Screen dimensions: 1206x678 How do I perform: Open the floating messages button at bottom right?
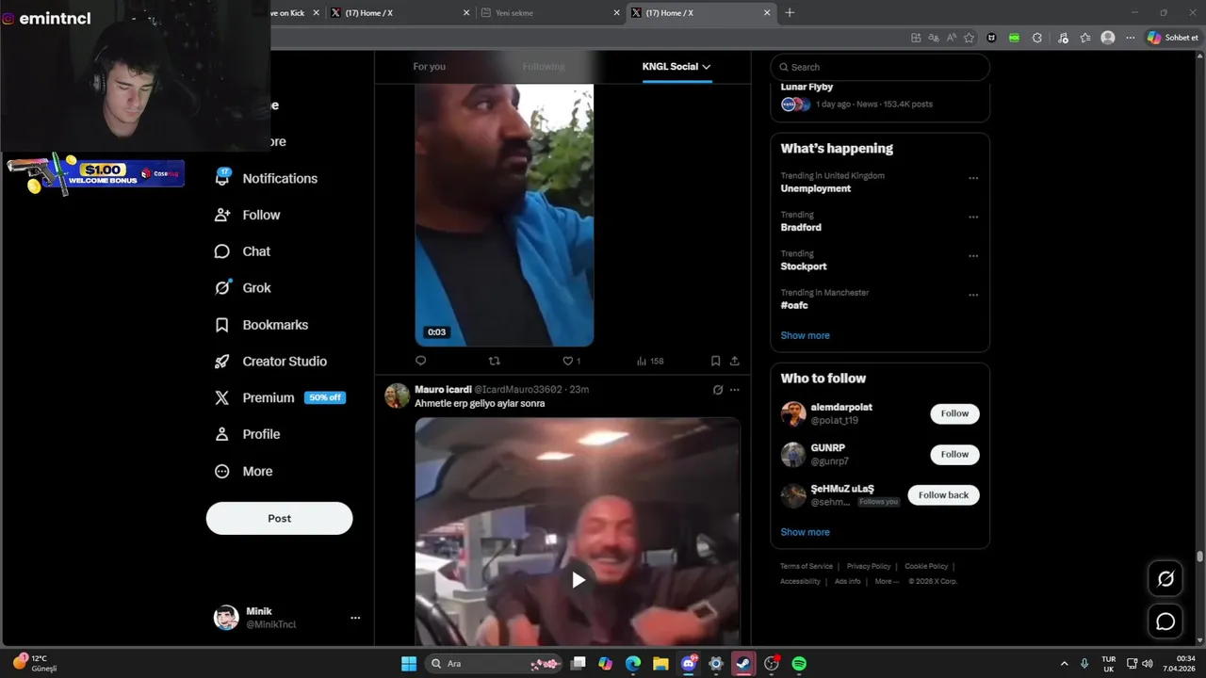(1165, 621)
